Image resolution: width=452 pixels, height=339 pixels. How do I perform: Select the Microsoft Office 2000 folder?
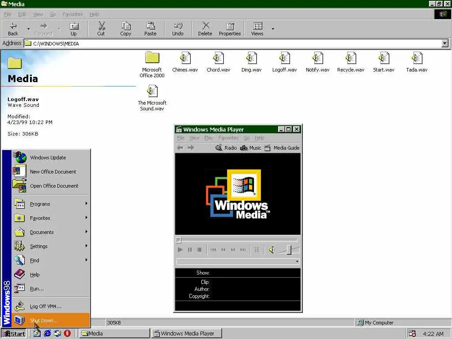[x=152, y=64]
